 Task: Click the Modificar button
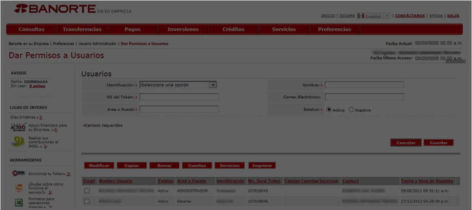coord(99,165)
